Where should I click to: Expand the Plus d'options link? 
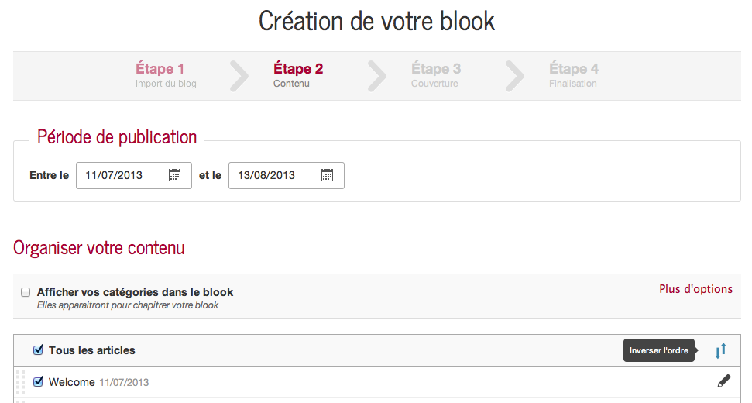point(695,289)
